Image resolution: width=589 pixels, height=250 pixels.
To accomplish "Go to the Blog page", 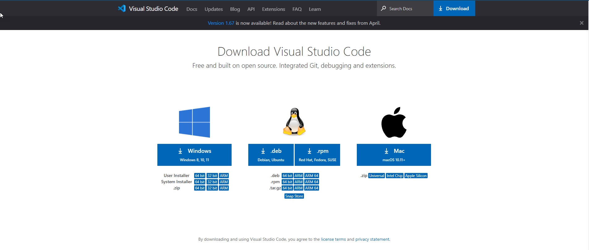I will click(x=235, y=9).
